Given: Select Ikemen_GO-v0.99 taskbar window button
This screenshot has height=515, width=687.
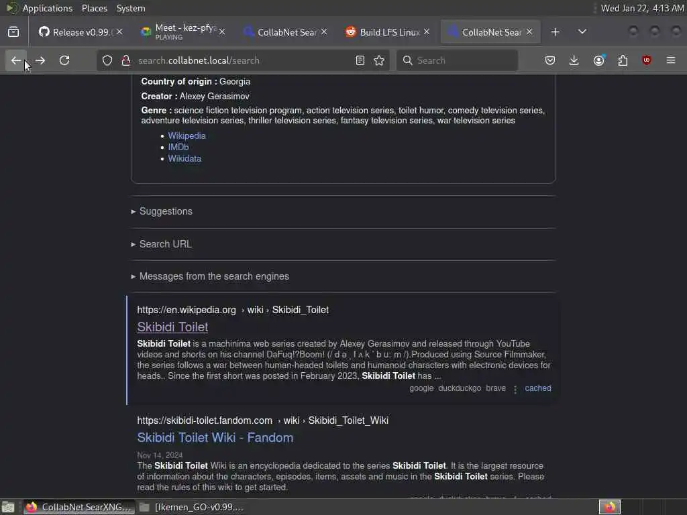Looking at the screenshot, I should pos(191,507).
